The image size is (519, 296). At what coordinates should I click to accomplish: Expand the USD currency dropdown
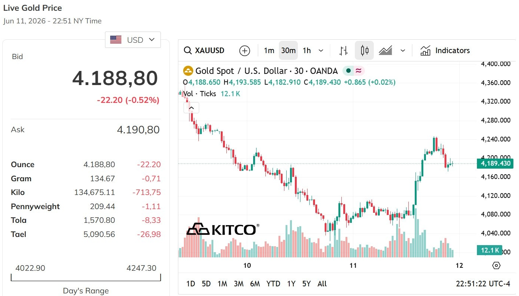pyautogui.click(x=133, y=40)
